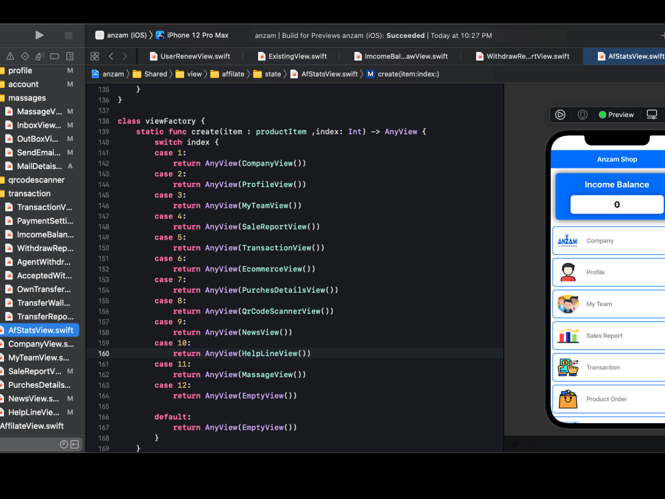The width and height of the screenshot is (665, 499).
Task: Click the device preview icon next to play
Action: click(583, 114)
